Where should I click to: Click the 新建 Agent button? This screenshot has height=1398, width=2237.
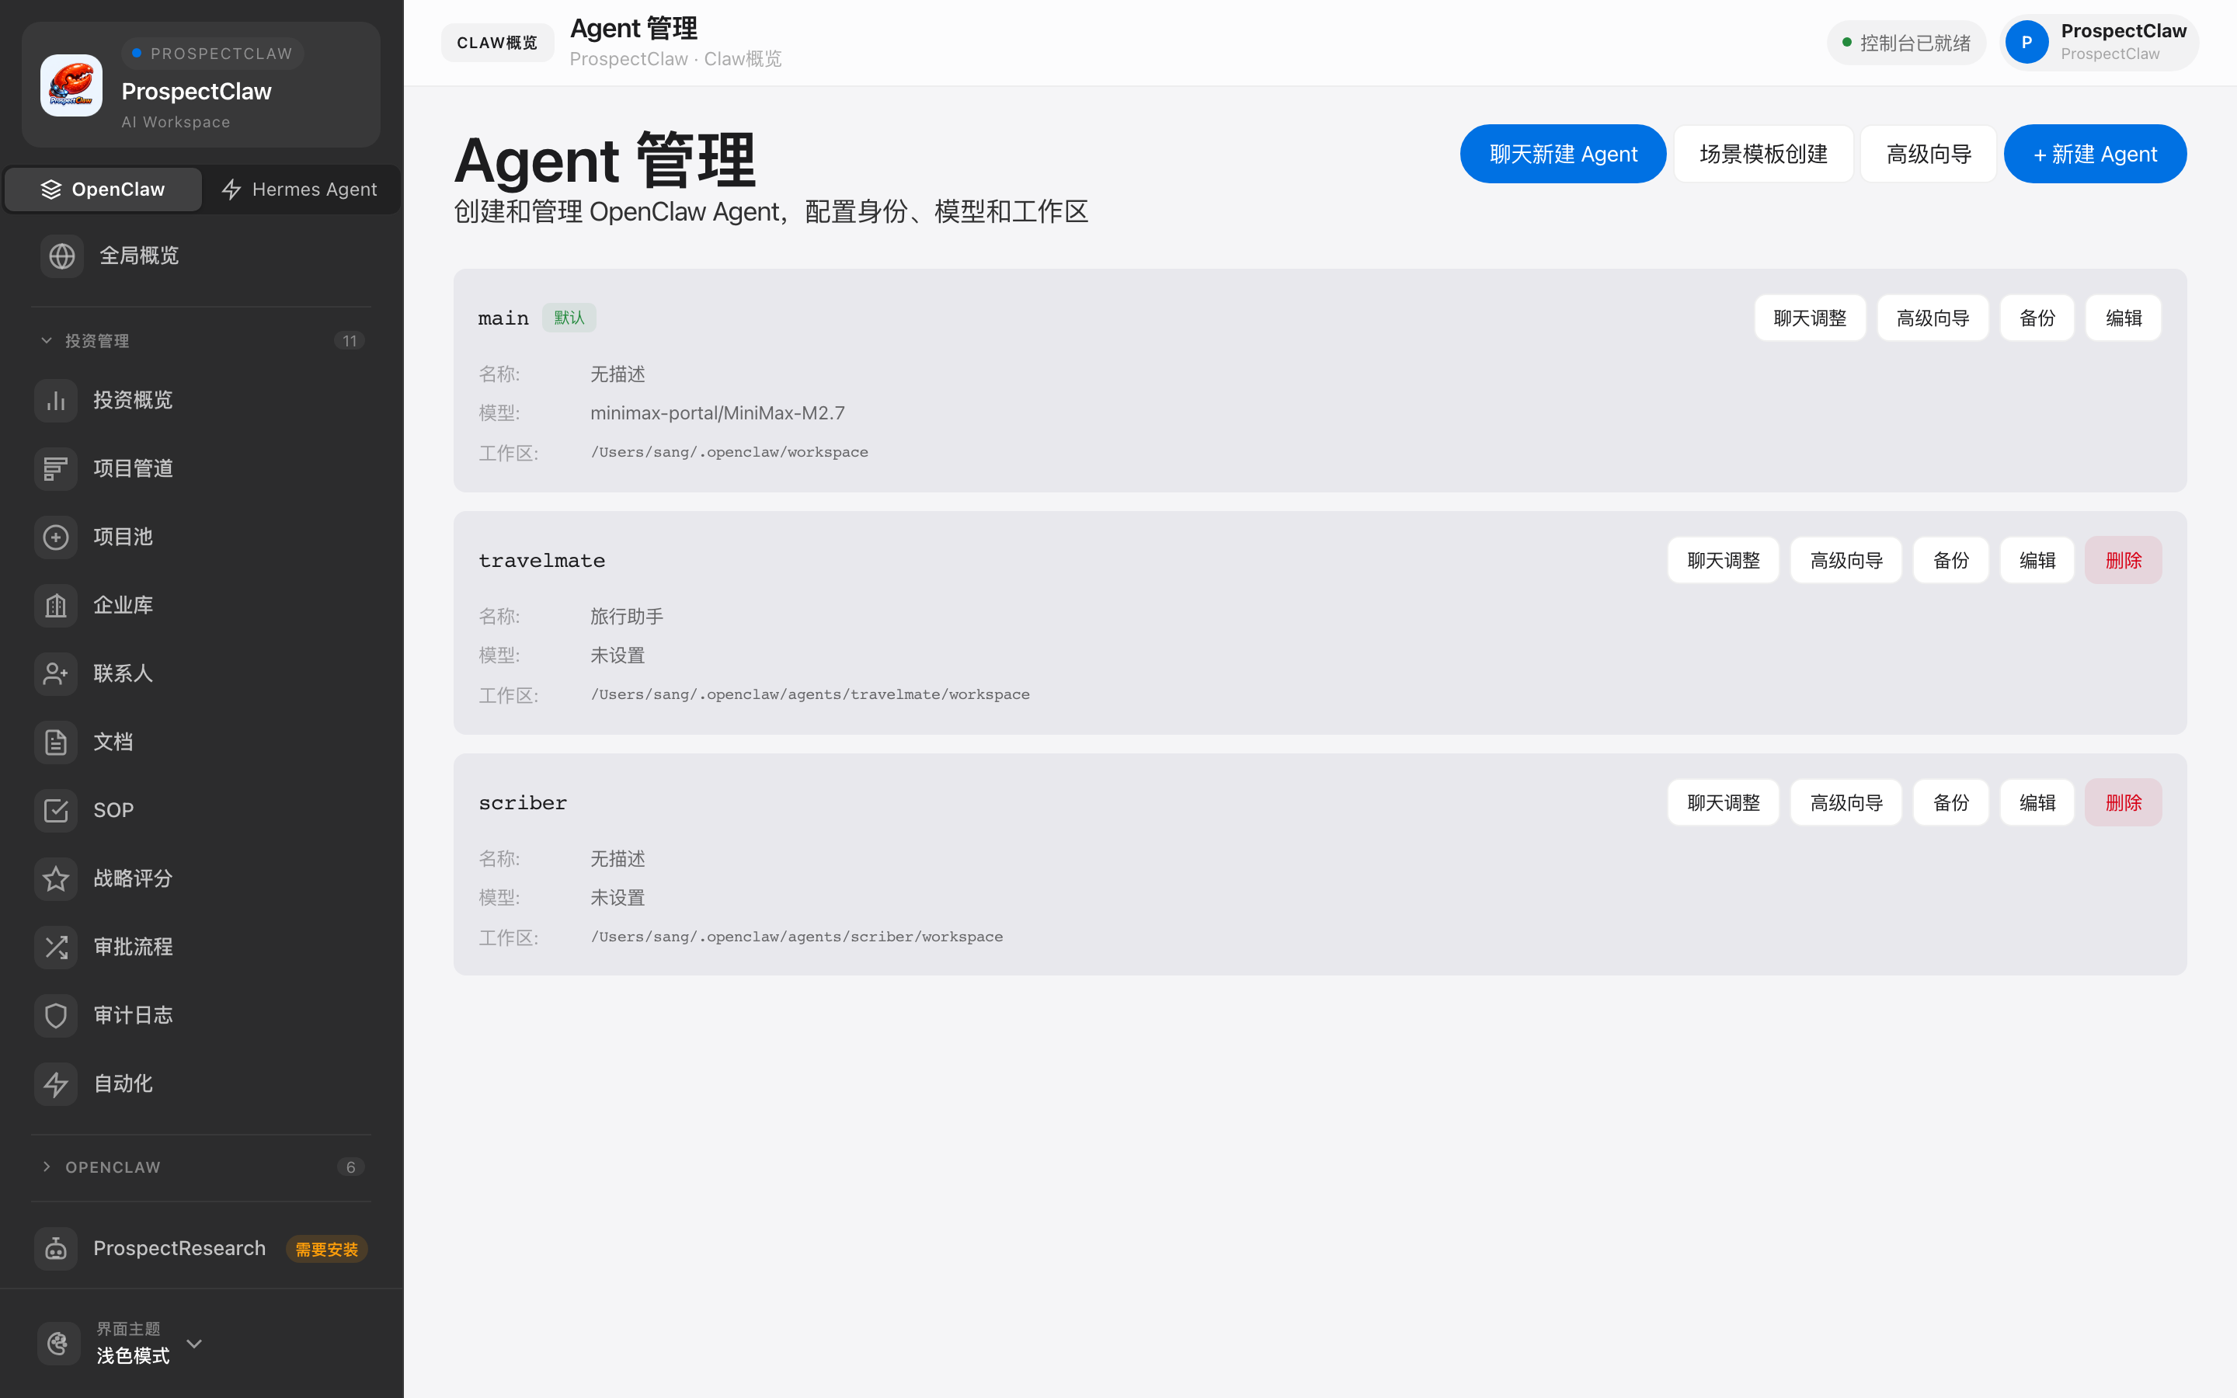click(2095, 154)
